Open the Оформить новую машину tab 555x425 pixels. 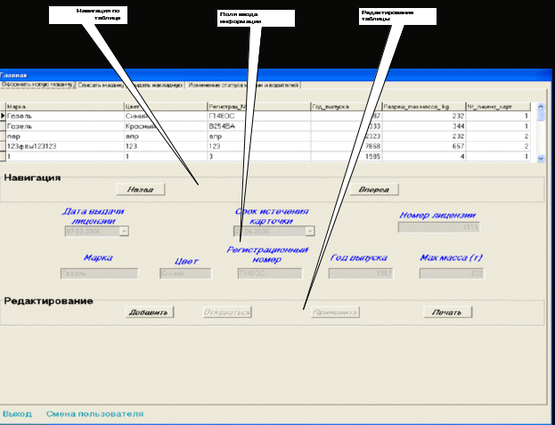[37, 85]
